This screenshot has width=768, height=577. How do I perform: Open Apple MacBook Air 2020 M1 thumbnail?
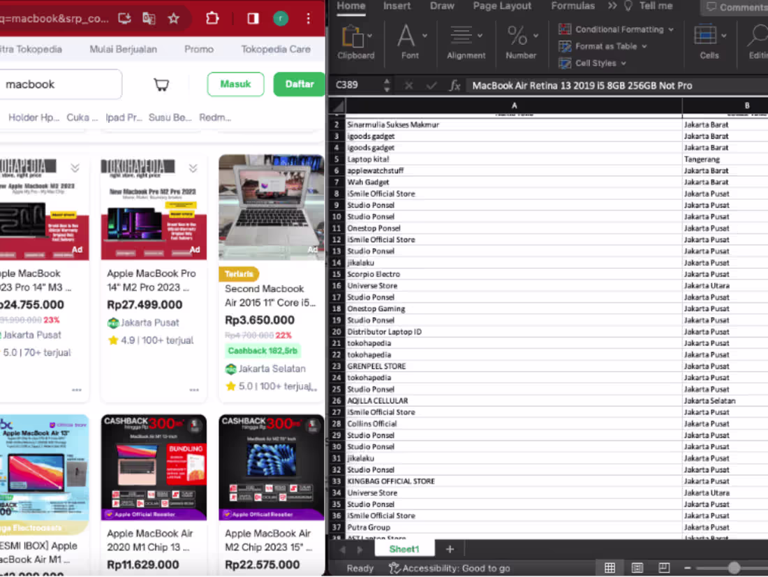pos(154,467)
